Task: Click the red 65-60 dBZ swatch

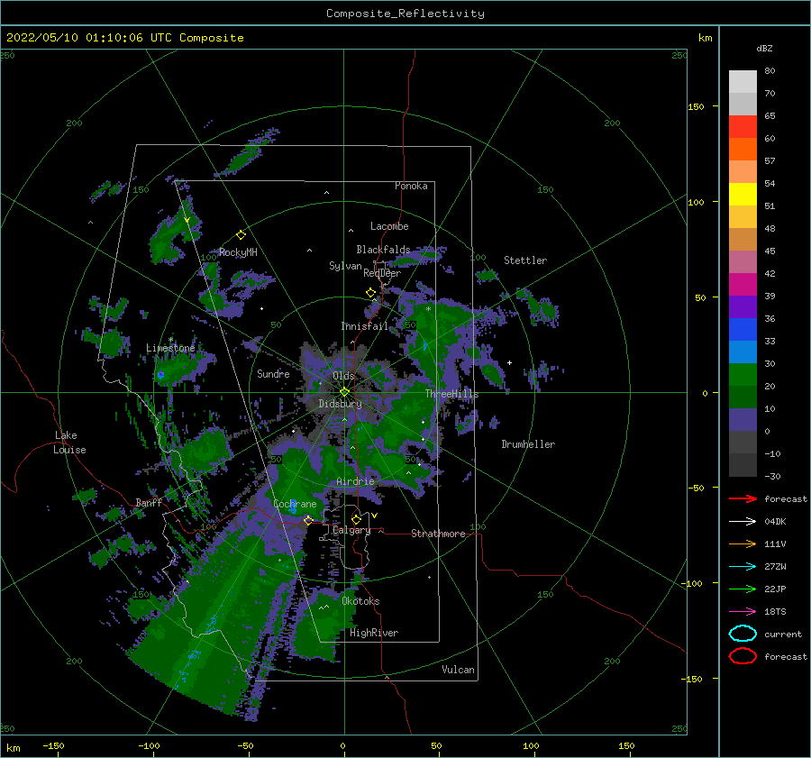Action: (743, 126)
